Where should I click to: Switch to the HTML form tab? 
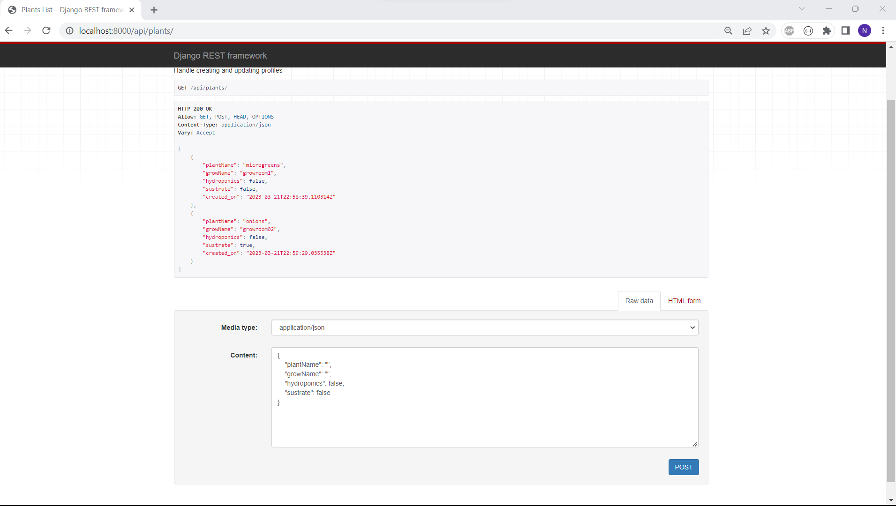pos(684,301)
